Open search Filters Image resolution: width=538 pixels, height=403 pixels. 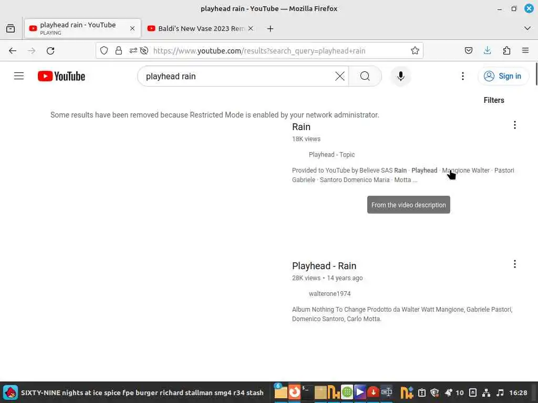[494, 100]
